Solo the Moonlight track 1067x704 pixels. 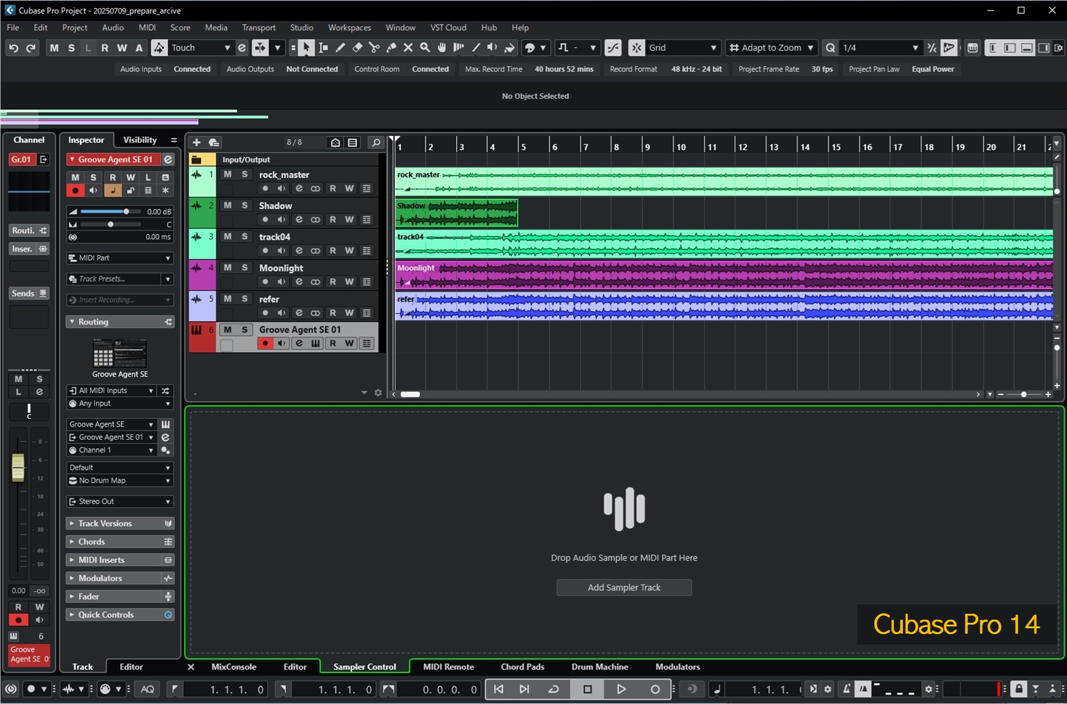pyautogui.click(x=244, y=267)
